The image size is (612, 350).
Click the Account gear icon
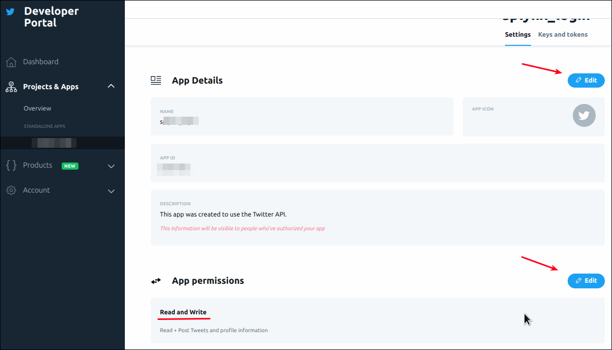[x=11, y=191]
